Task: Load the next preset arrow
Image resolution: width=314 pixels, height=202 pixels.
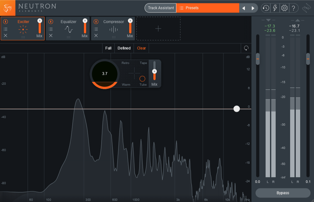Action: (x=253, y=8)
